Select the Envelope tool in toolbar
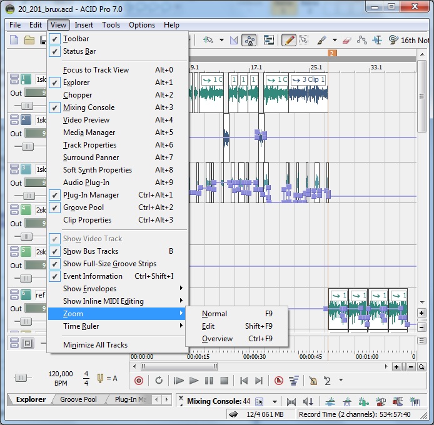The width and height of the screenshot is (434, 425). (x=362, y=40)
